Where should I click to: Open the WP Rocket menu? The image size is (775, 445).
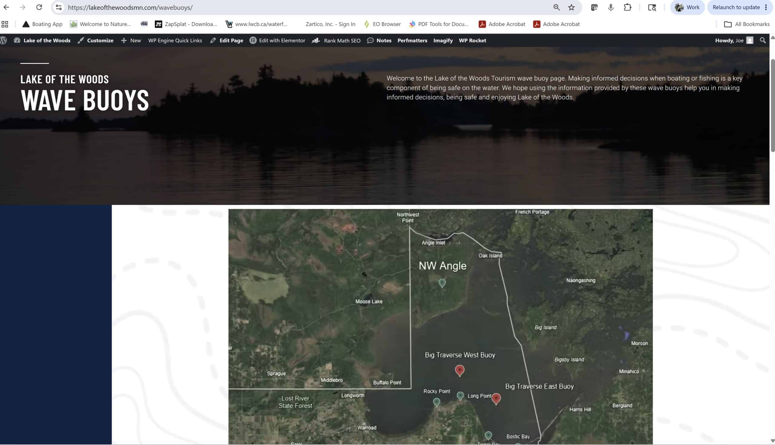click(473, 40)
